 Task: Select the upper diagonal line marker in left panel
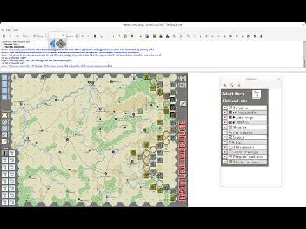point(4,135)
